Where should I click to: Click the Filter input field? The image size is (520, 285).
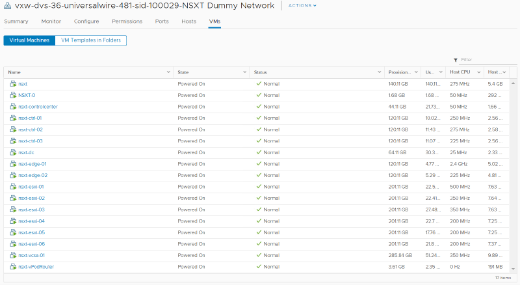tap(488, 60)
